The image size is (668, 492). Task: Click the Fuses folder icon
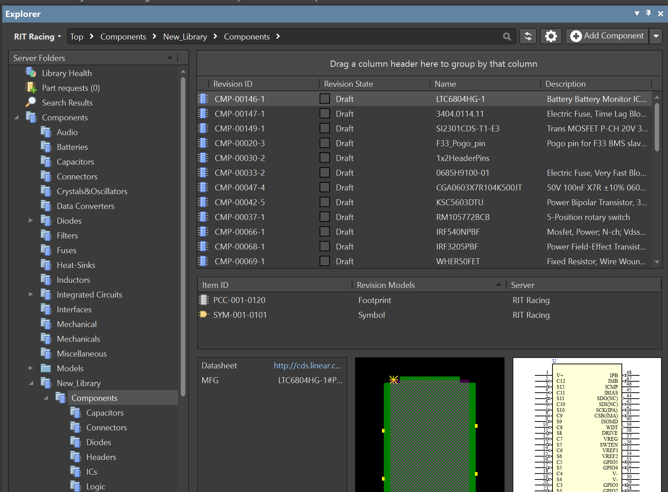tap(46, 250)
